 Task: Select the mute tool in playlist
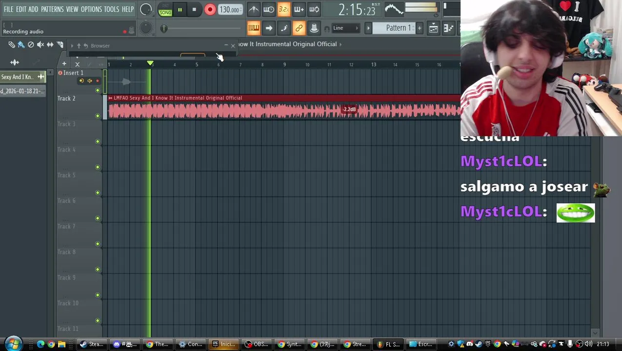(x=40, y=45)
